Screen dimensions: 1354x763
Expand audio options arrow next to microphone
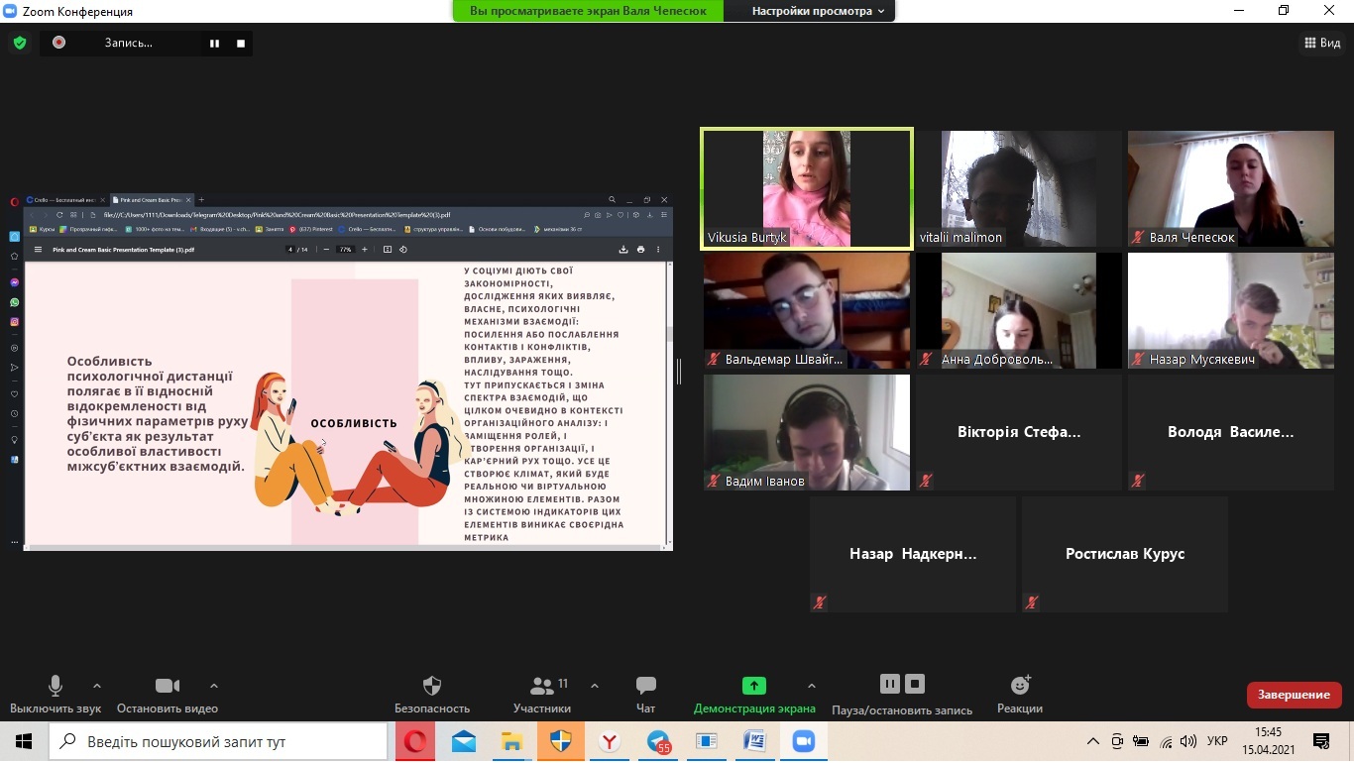97,686
